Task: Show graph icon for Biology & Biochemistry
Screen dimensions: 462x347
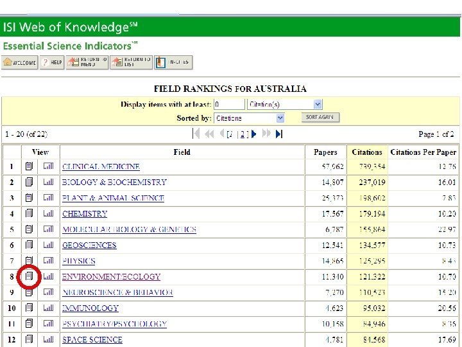Action: tap(48, 182)
